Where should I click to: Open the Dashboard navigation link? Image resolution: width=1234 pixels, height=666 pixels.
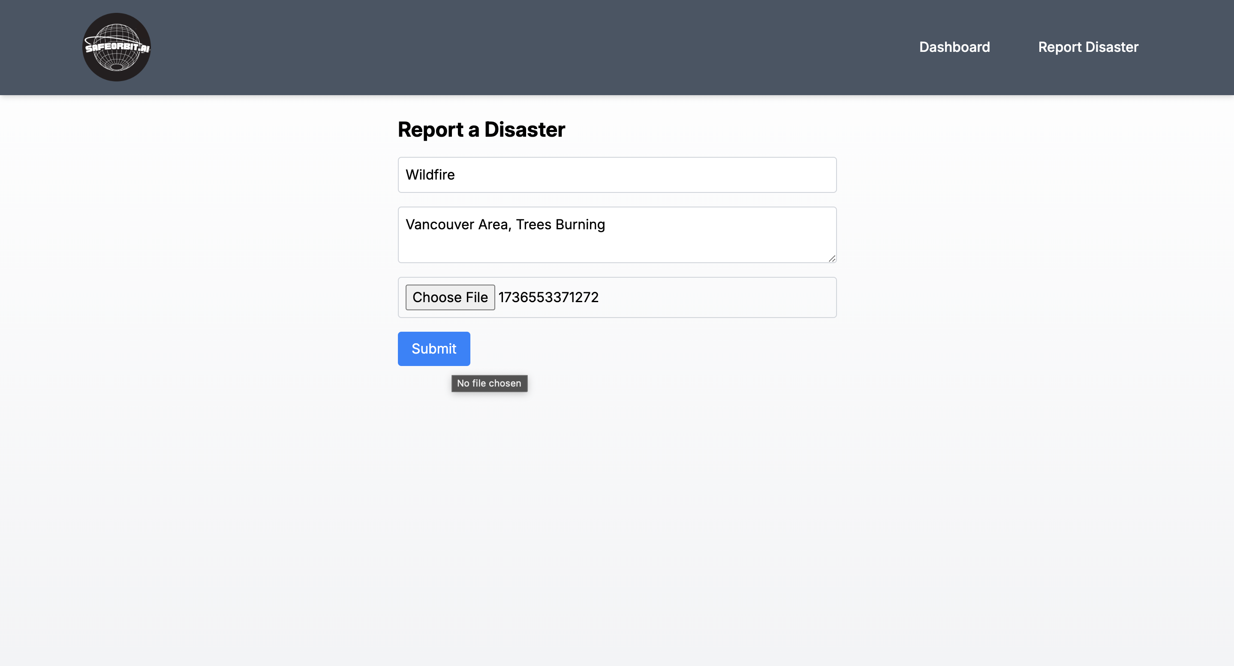coord(954,47)
